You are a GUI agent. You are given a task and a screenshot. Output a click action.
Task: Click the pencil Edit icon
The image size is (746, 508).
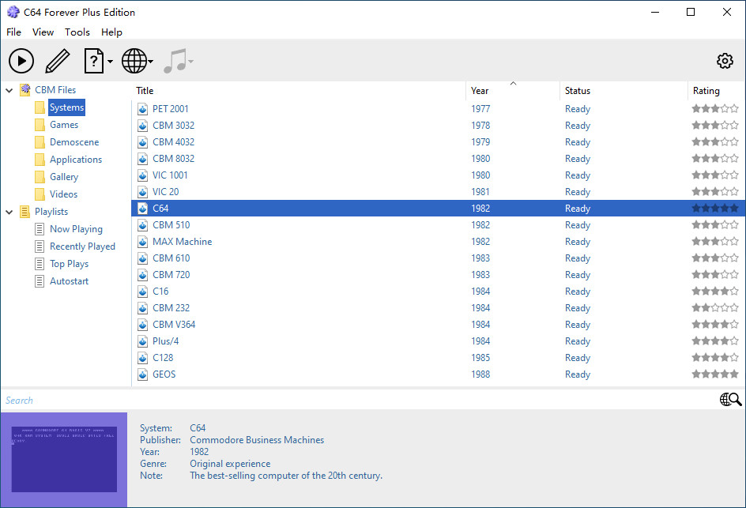(58, 61)
